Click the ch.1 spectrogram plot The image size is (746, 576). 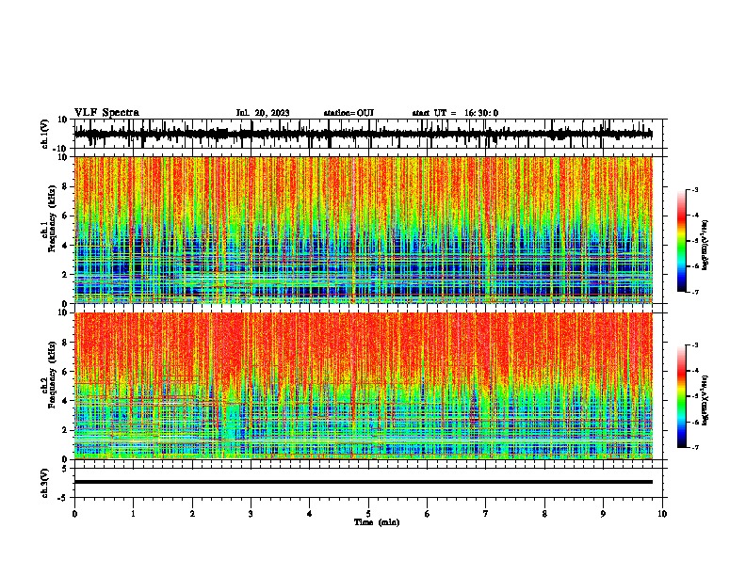tap(364, 230)
